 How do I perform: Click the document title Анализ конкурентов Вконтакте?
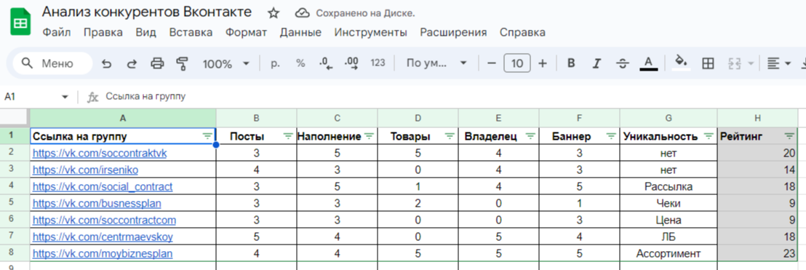(147, 12)
